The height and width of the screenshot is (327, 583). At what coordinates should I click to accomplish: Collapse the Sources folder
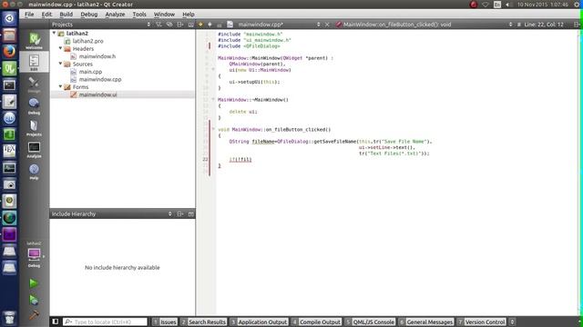pos(61,64)
